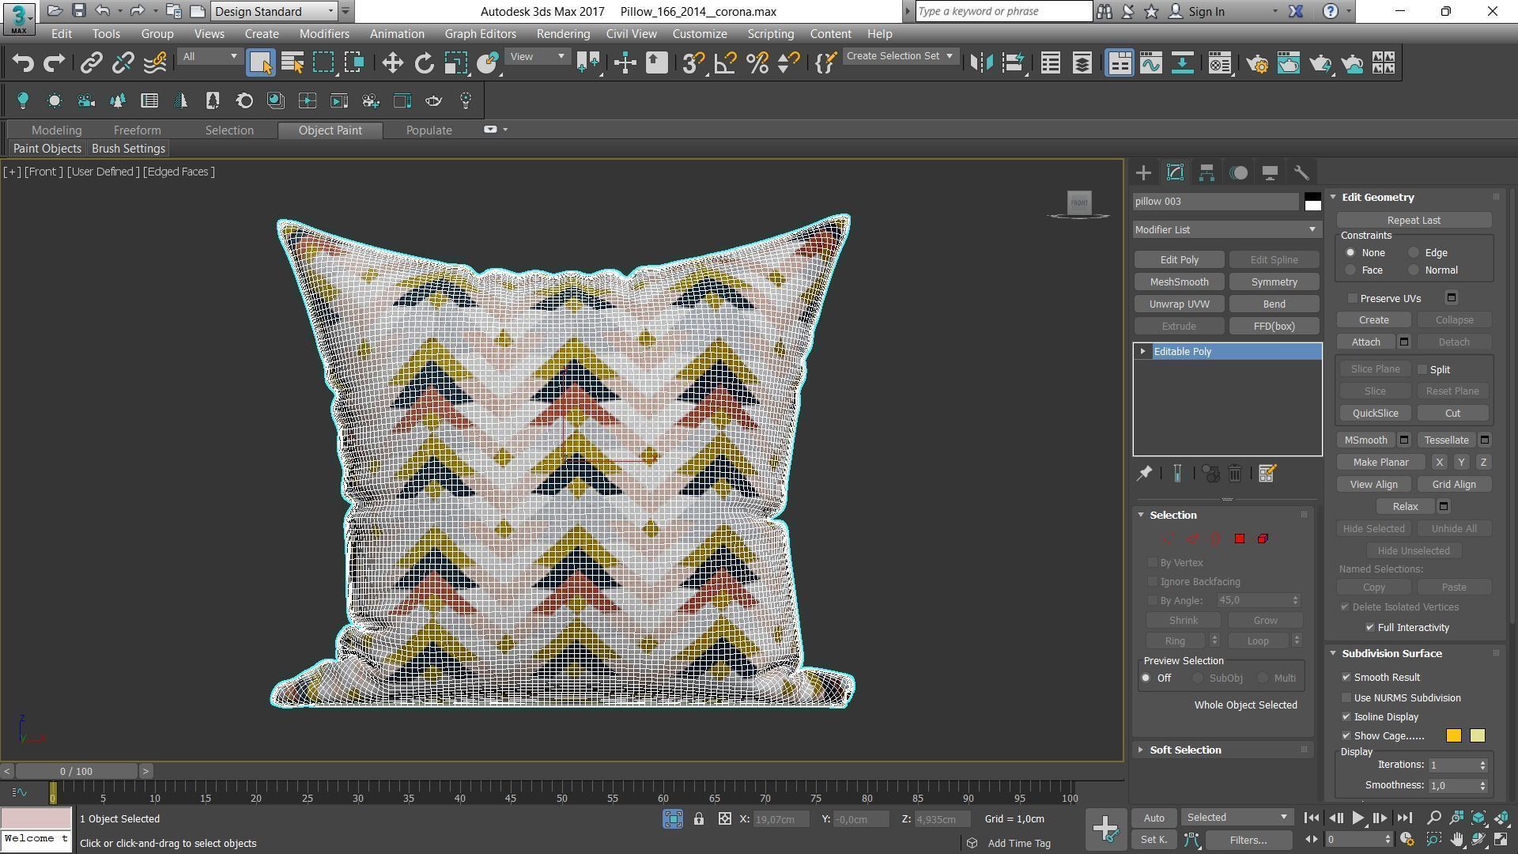The height and width of the screenshot is (854, 1518).
Task: Switch to the Utilities command panel
Action: coord(1301,173)
